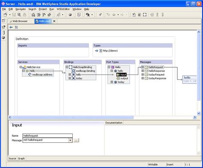Select the Documentation tab
The height and width of the screenshot is (168, 203).
pyautogui.click(x=114, y=123)
